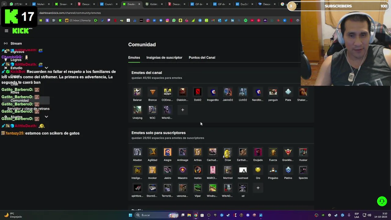Open the Inogardito emote
Screen dimensions: 391x220
[x=213, y=92]
